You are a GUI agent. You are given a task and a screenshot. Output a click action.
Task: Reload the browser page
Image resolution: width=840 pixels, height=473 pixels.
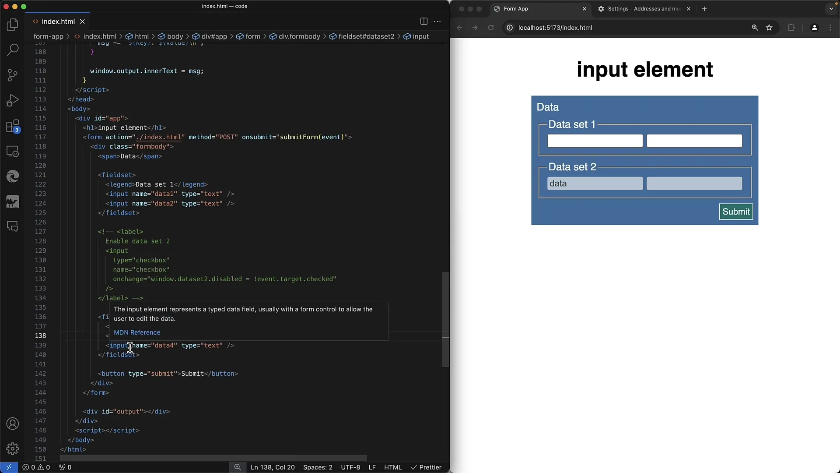pyautogui.click(x=491, y=28)
